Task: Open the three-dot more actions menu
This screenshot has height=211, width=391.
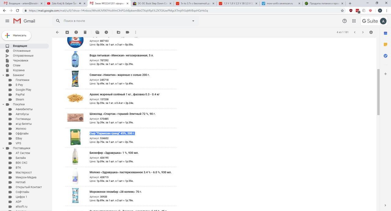Action: tap(136, 32)
